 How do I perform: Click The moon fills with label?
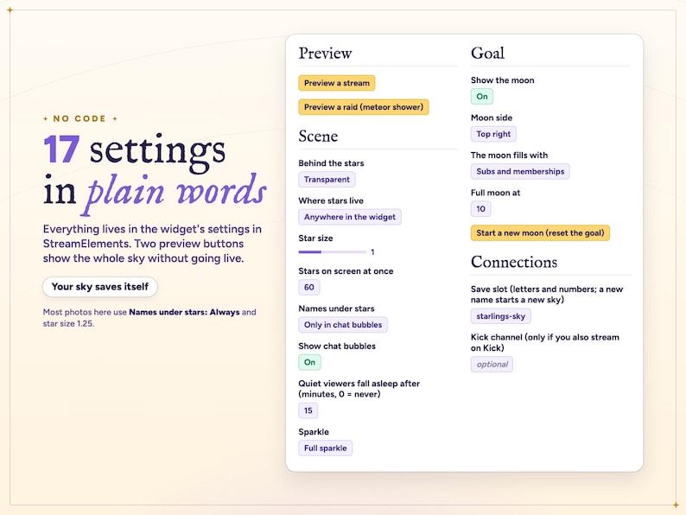coord(509,156)
